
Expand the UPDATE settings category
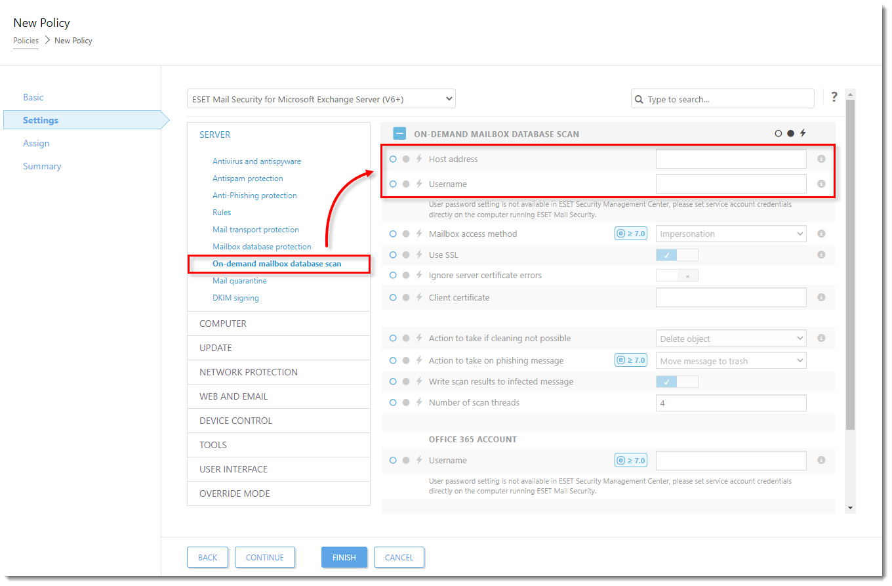click(x=279, y=348)
